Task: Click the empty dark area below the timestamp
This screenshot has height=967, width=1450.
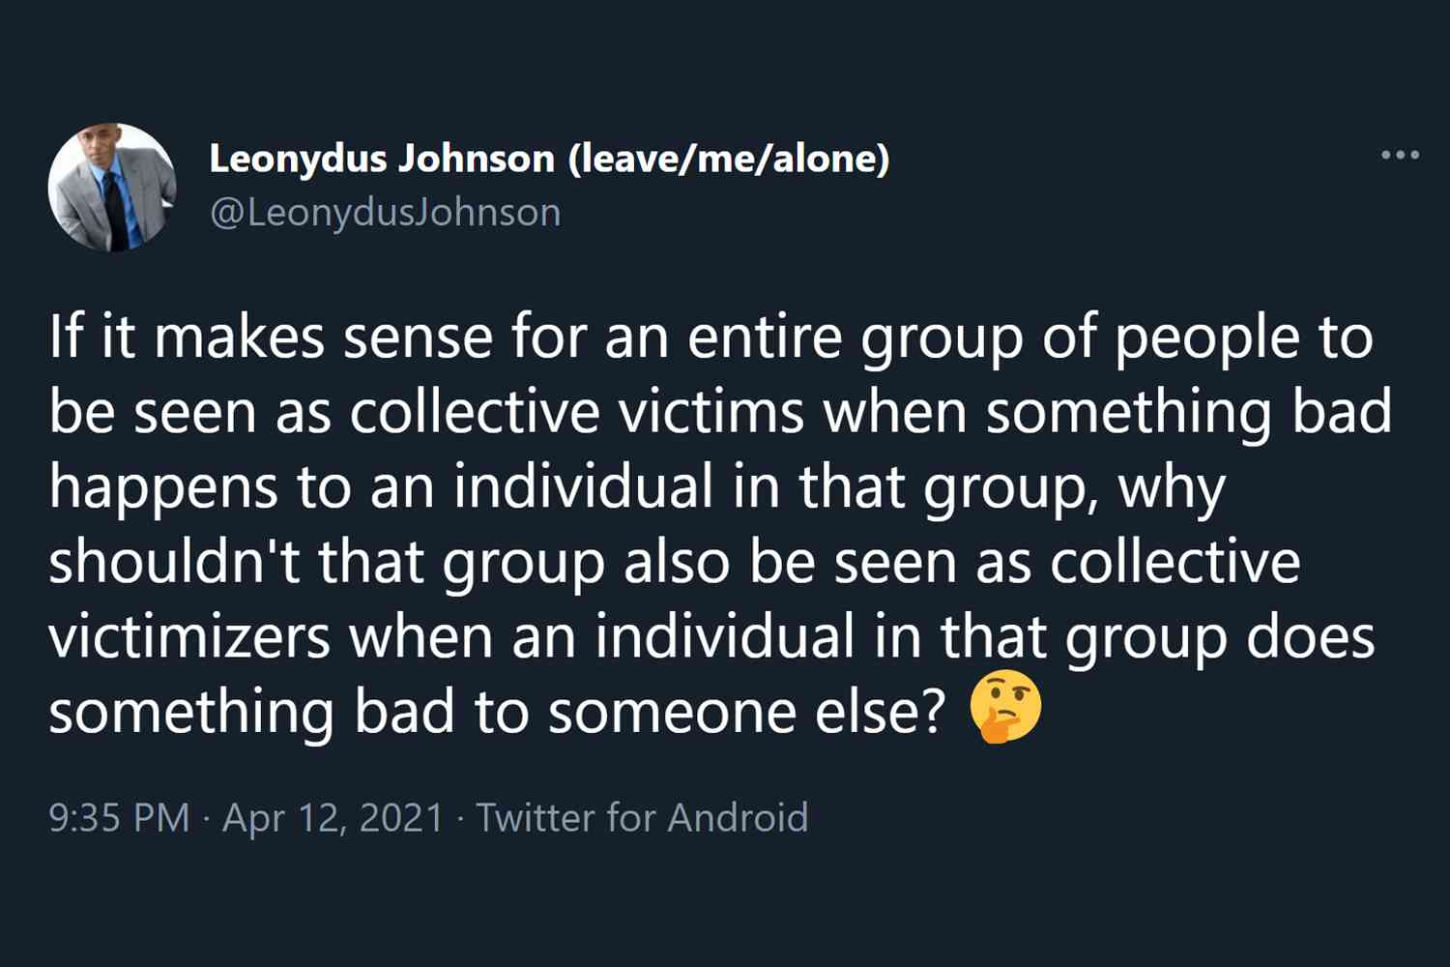Action: pos(725,904)
